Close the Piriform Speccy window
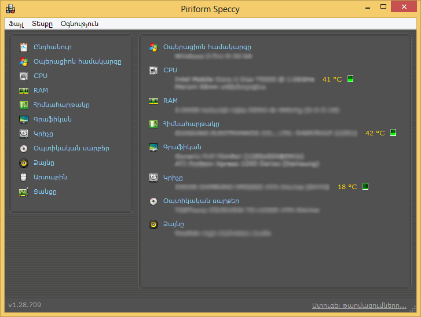 click(404, 7)
